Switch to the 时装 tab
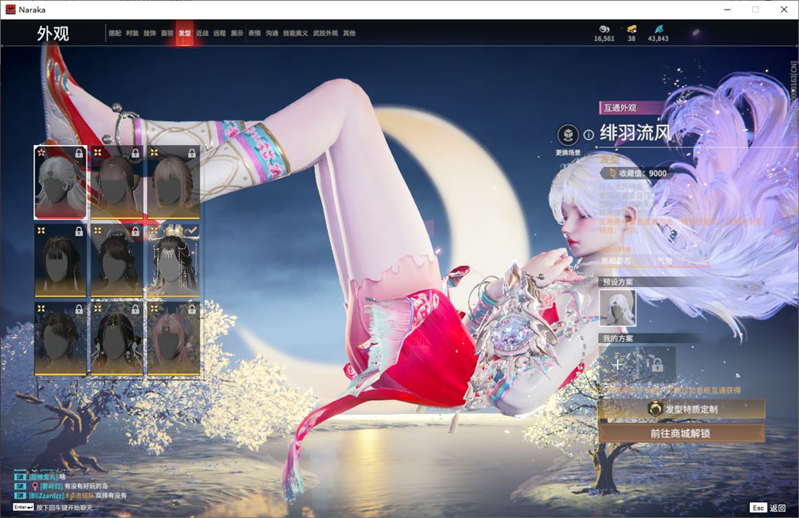The height and width of the screenshot is (518, 799). (132, 33)
